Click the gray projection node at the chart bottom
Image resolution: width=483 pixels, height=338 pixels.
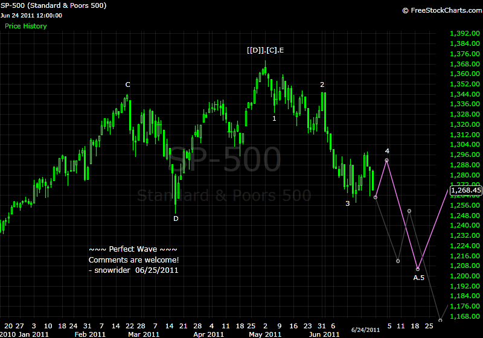[x=440, y=320]
